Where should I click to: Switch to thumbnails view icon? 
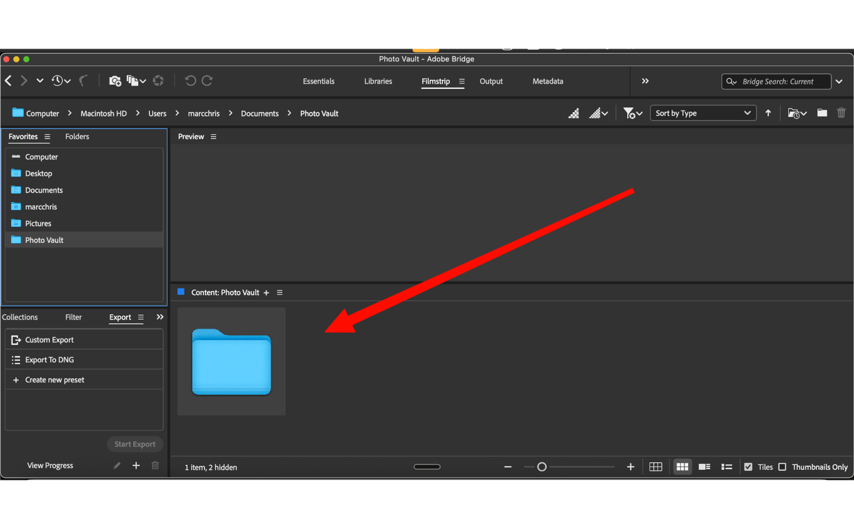tap(682, 467)
